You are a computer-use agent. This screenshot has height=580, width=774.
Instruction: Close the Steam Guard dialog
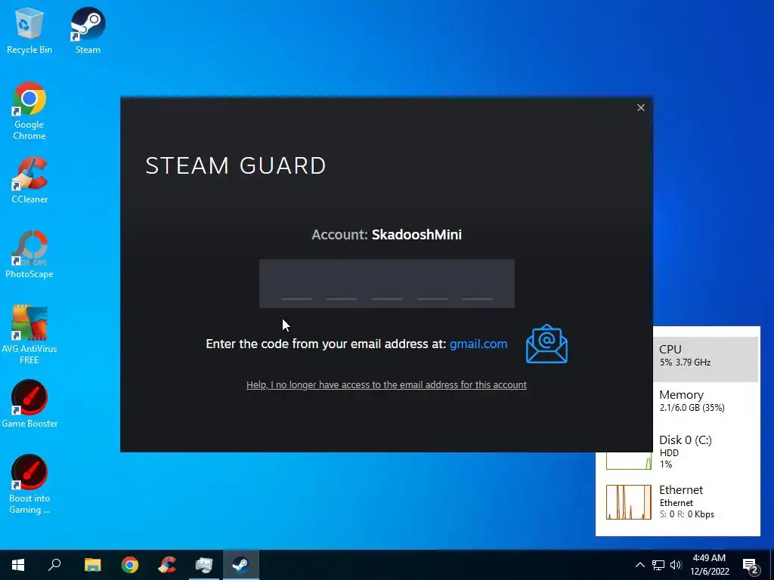641,107
